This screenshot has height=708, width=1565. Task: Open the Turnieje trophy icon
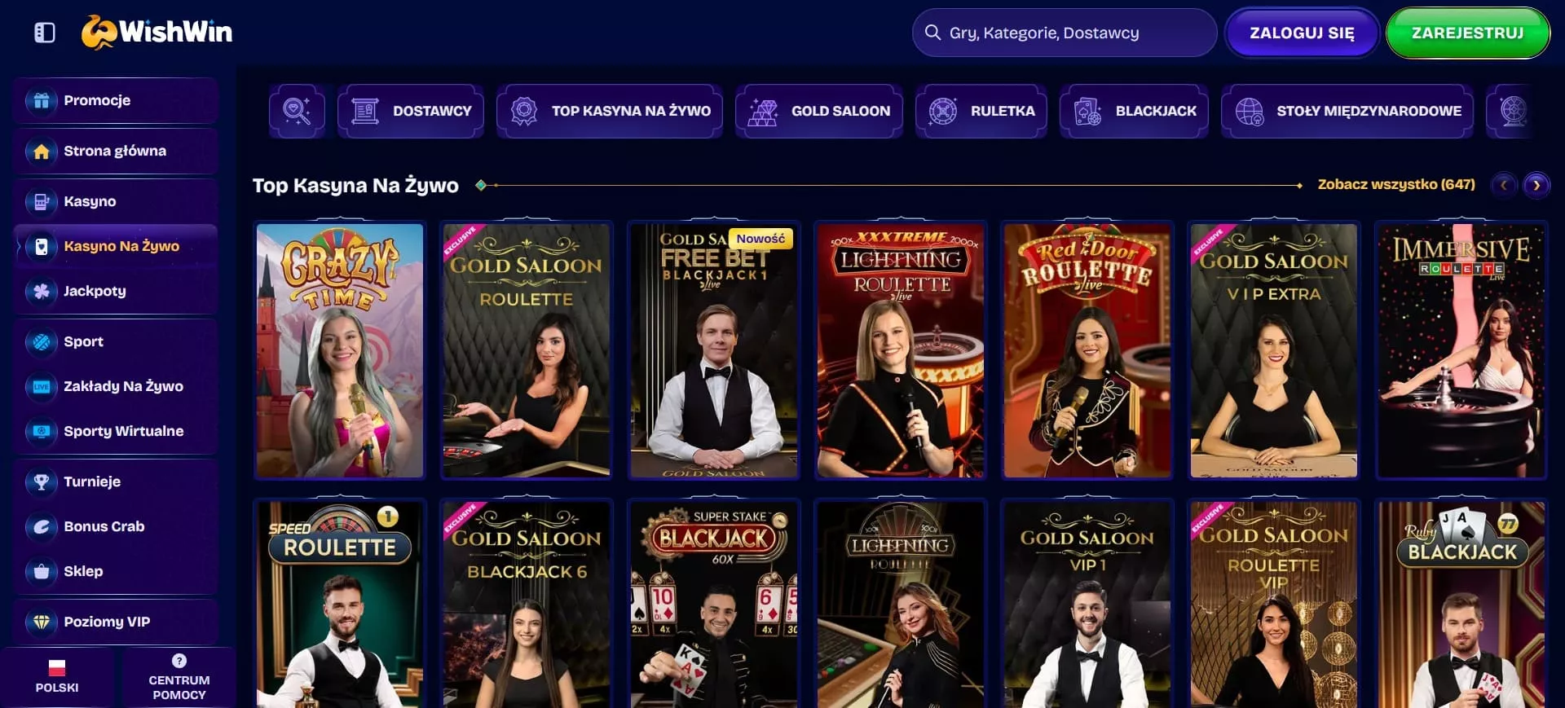tap(42, 482)
